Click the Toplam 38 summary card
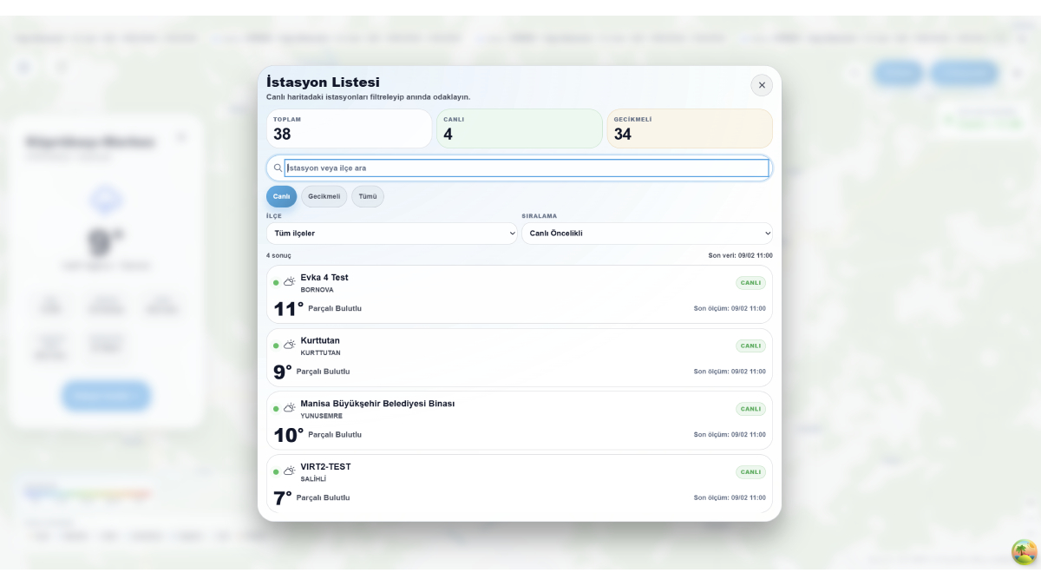The image size is (1041, 586). tap(349, 128)
